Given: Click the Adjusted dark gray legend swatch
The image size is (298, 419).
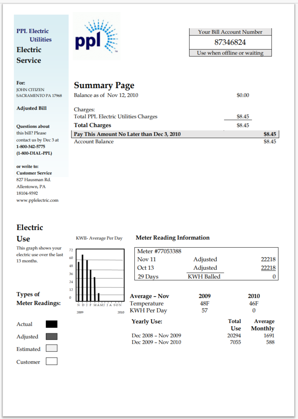Looking at the screenshot, I should 51,337.
